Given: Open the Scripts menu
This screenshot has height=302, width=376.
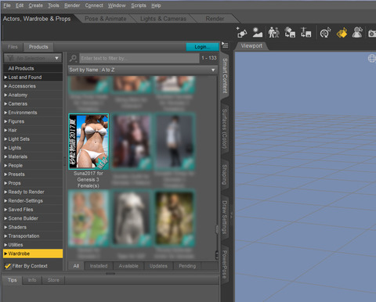Looking at the screenshot, I should click(139, 5).
